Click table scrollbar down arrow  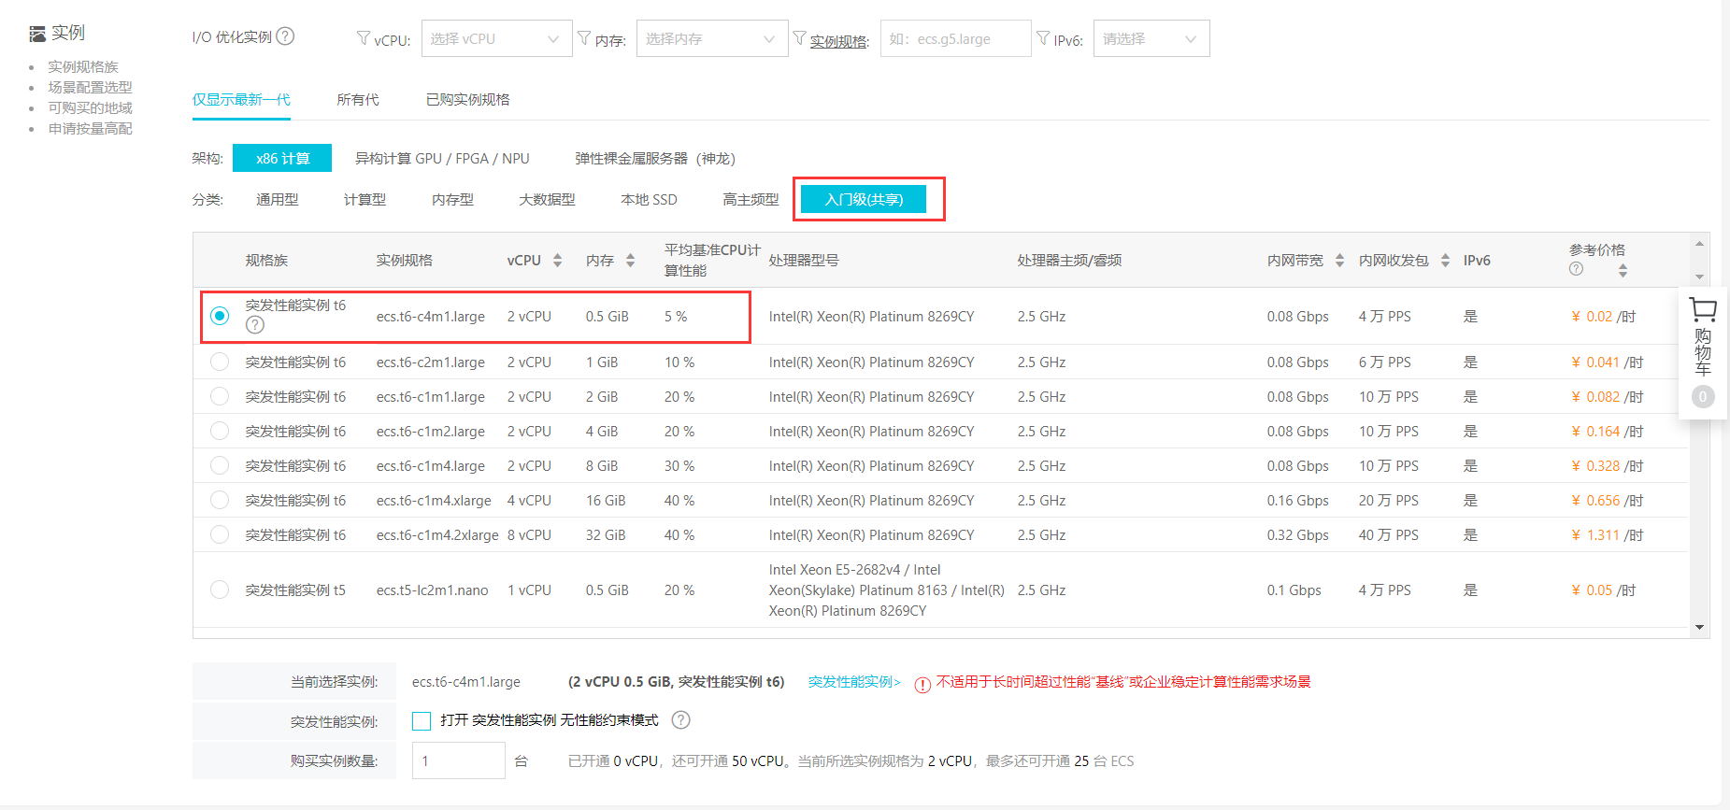tap(1700, 627)
